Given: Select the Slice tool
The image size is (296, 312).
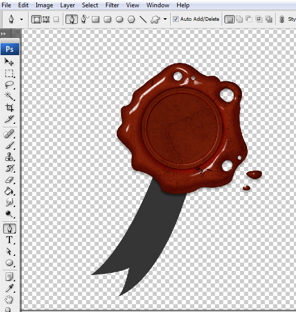Looking at the screenshot, I should click(9, 119).
